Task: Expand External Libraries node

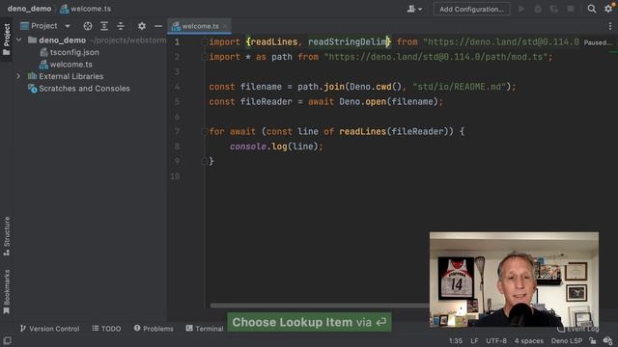Action: pos(18,76)
